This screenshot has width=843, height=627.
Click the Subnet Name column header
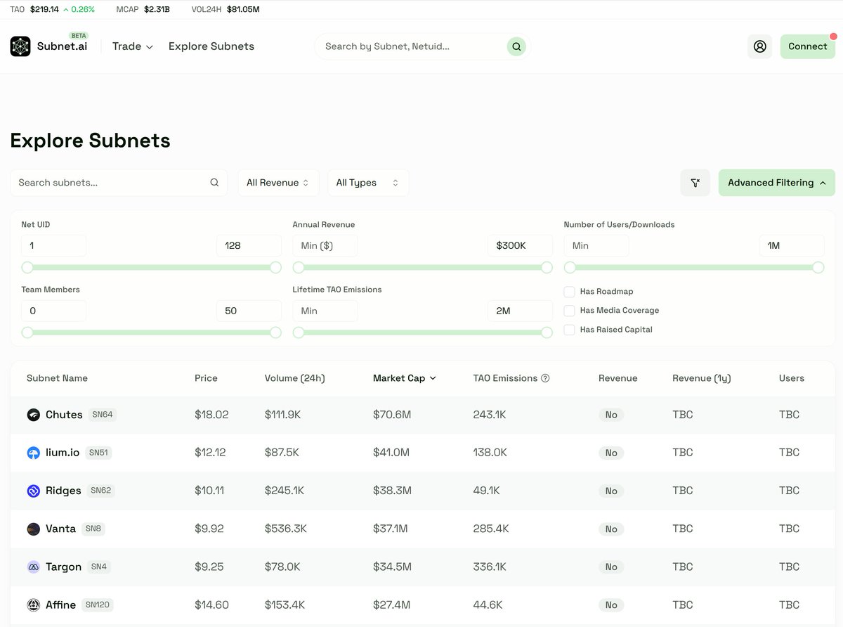click(x=57, y=378)
